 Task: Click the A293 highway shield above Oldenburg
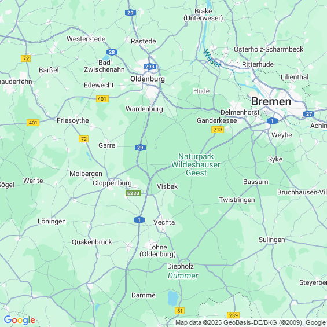click(150, 67)
